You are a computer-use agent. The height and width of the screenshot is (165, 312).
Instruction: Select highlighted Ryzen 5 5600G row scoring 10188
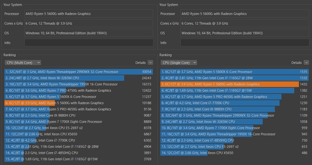click(79, 103)
